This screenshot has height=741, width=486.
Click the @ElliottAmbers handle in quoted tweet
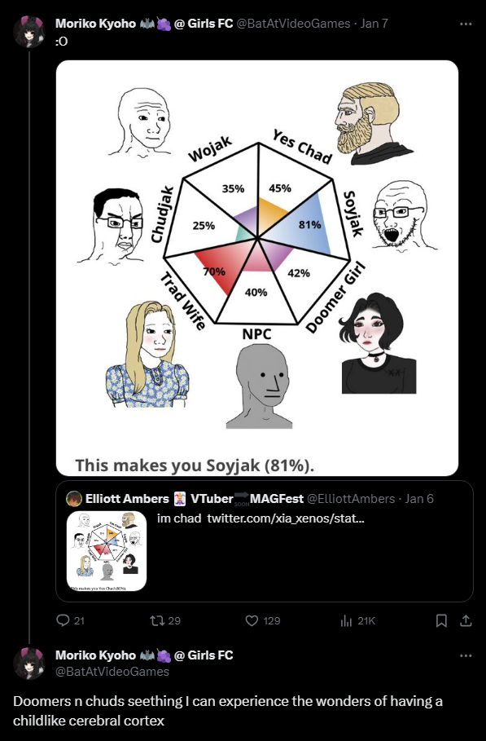tap(351, 499)
